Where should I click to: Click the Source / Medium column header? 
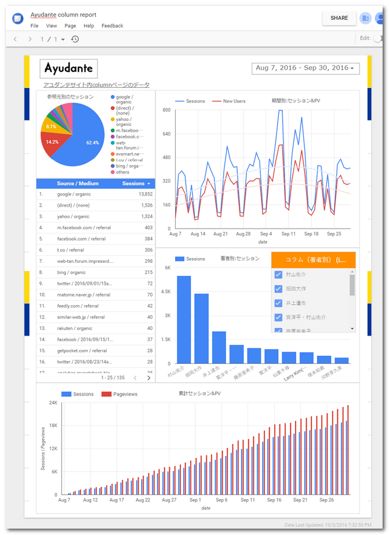coord(78,183)
